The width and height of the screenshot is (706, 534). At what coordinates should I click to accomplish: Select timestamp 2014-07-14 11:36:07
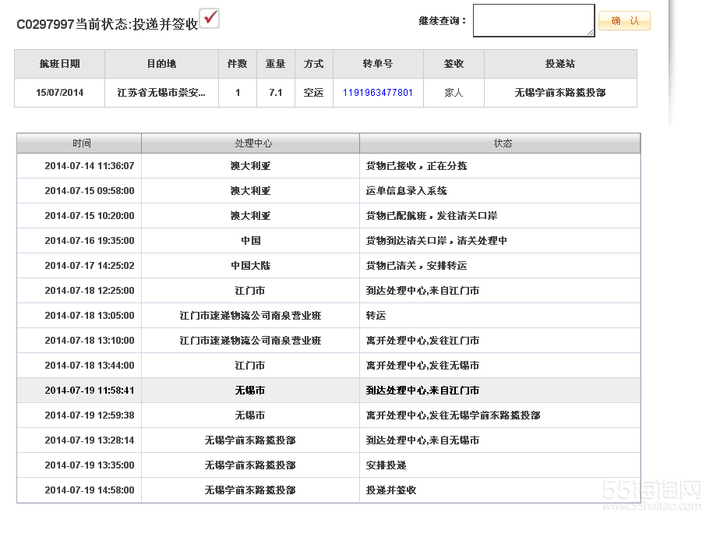pos(90,166)
